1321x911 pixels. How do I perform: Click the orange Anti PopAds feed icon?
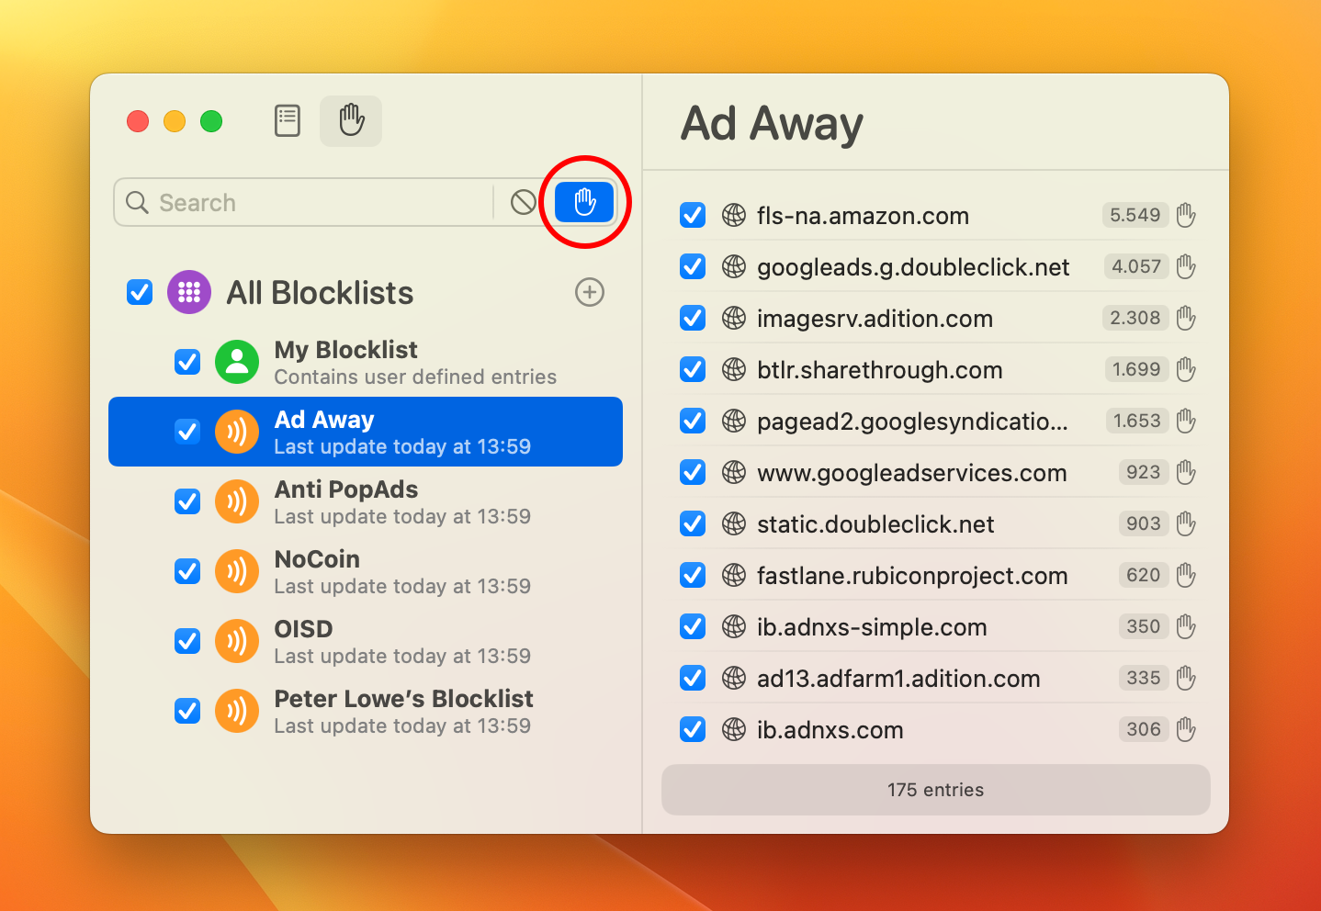pos(237,501)
